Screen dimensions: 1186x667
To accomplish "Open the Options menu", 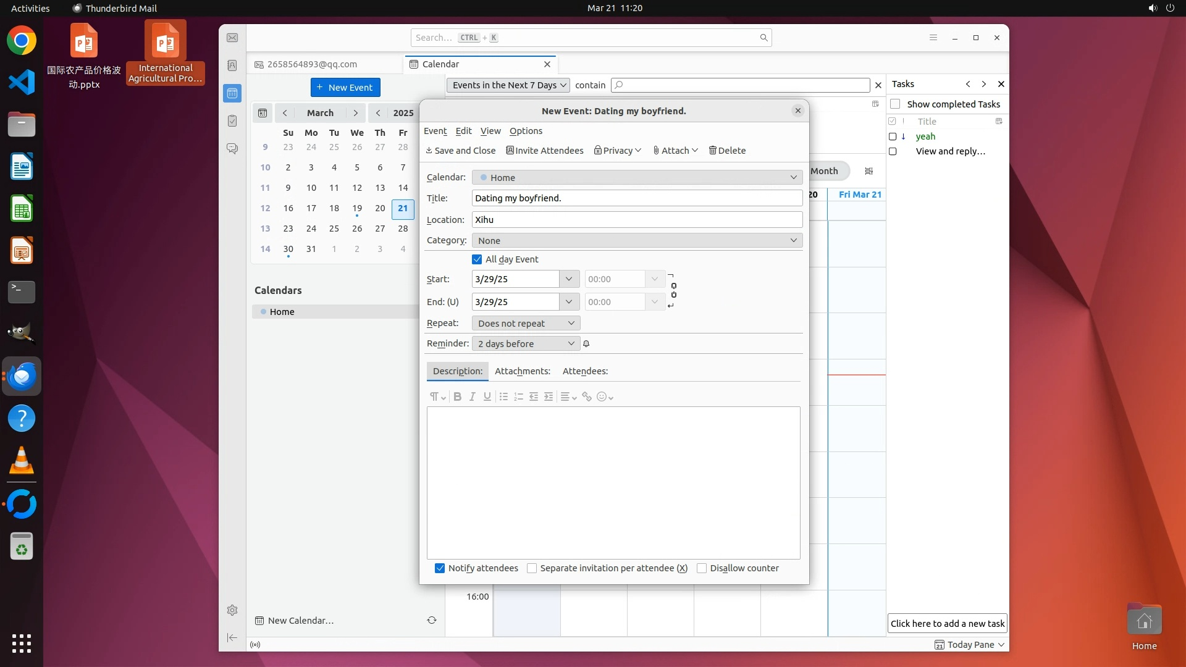I will pos(526,131).
